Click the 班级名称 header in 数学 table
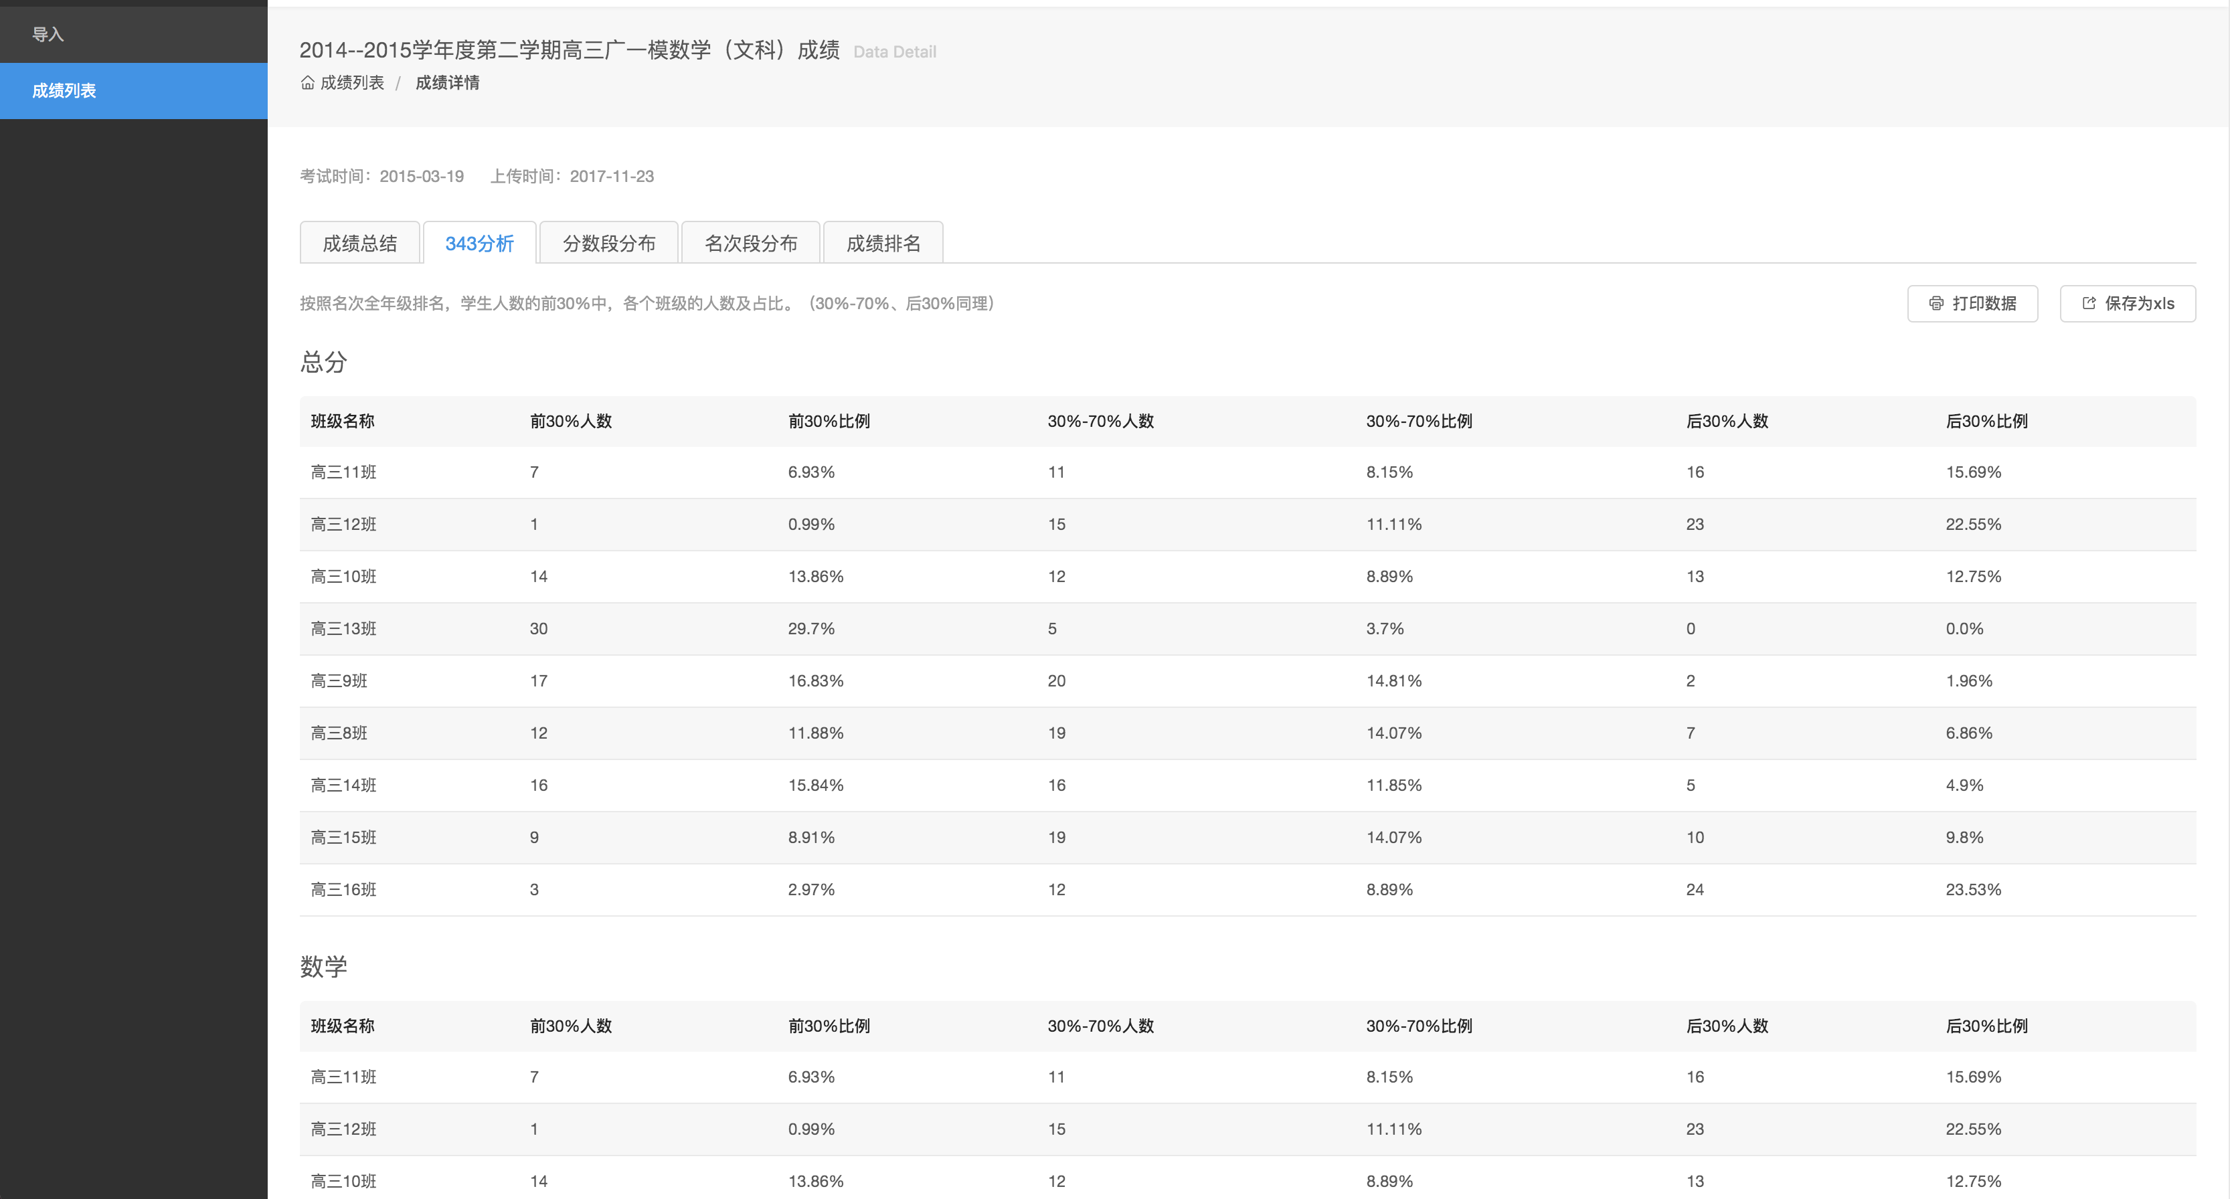The width and height of the screenshot is (2230, 1199). 343,1026
